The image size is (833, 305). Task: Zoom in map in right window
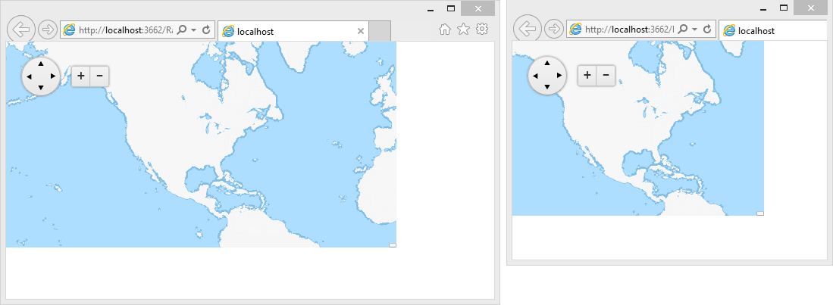coord(587,76)
